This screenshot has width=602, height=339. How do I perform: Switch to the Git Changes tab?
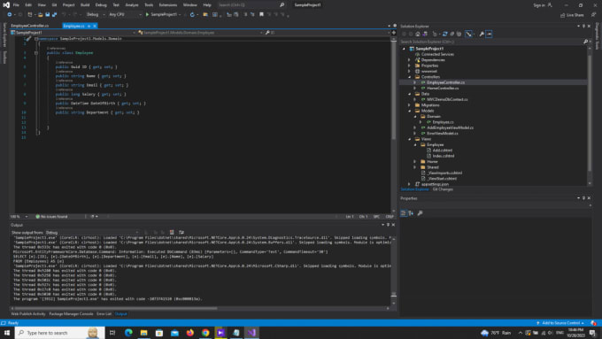pos(443,189)
